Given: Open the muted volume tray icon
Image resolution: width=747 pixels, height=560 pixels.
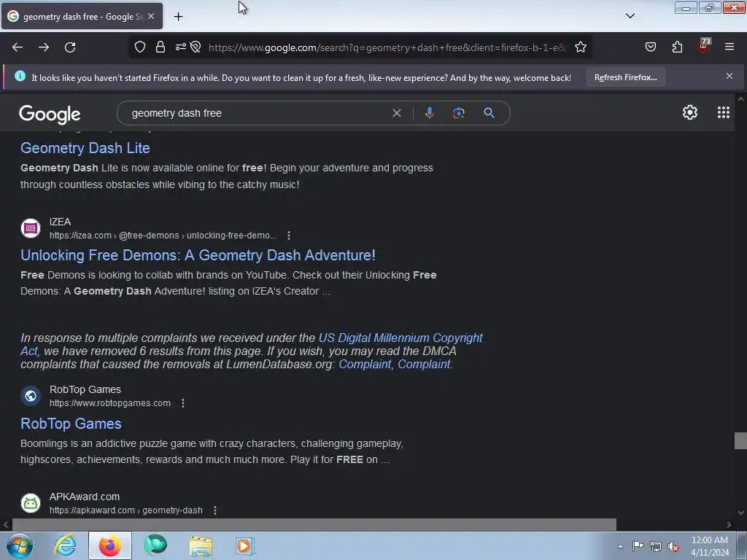Looking at the screenshot, I should click(673, 546).
